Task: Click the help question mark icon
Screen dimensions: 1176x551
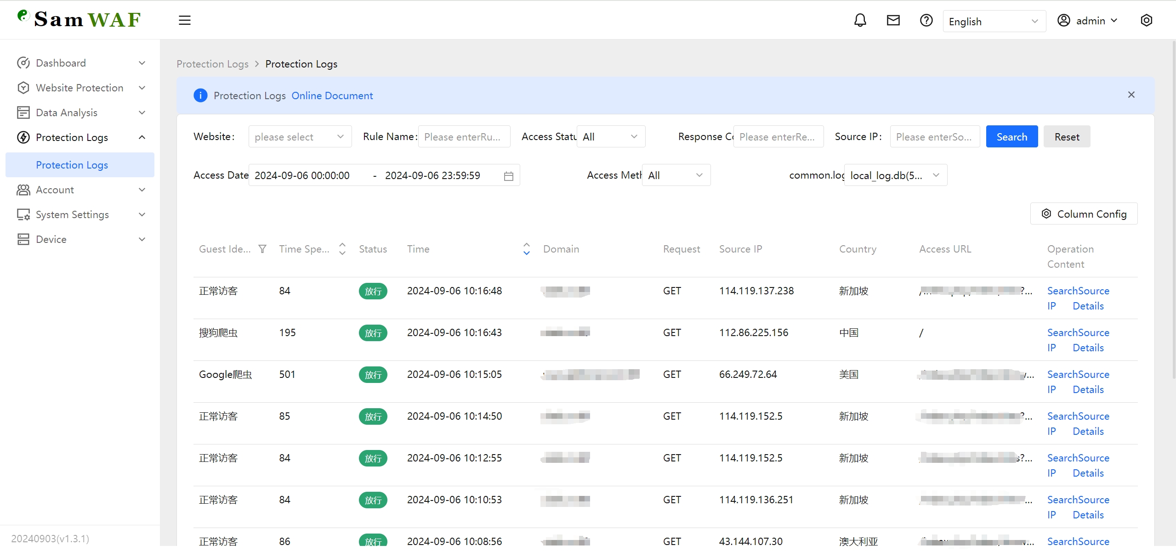Action: (x=926, y=20)
